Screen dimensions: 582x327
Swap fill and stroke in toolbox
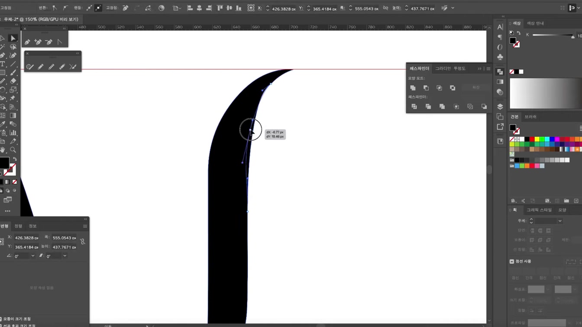[15, 159]
